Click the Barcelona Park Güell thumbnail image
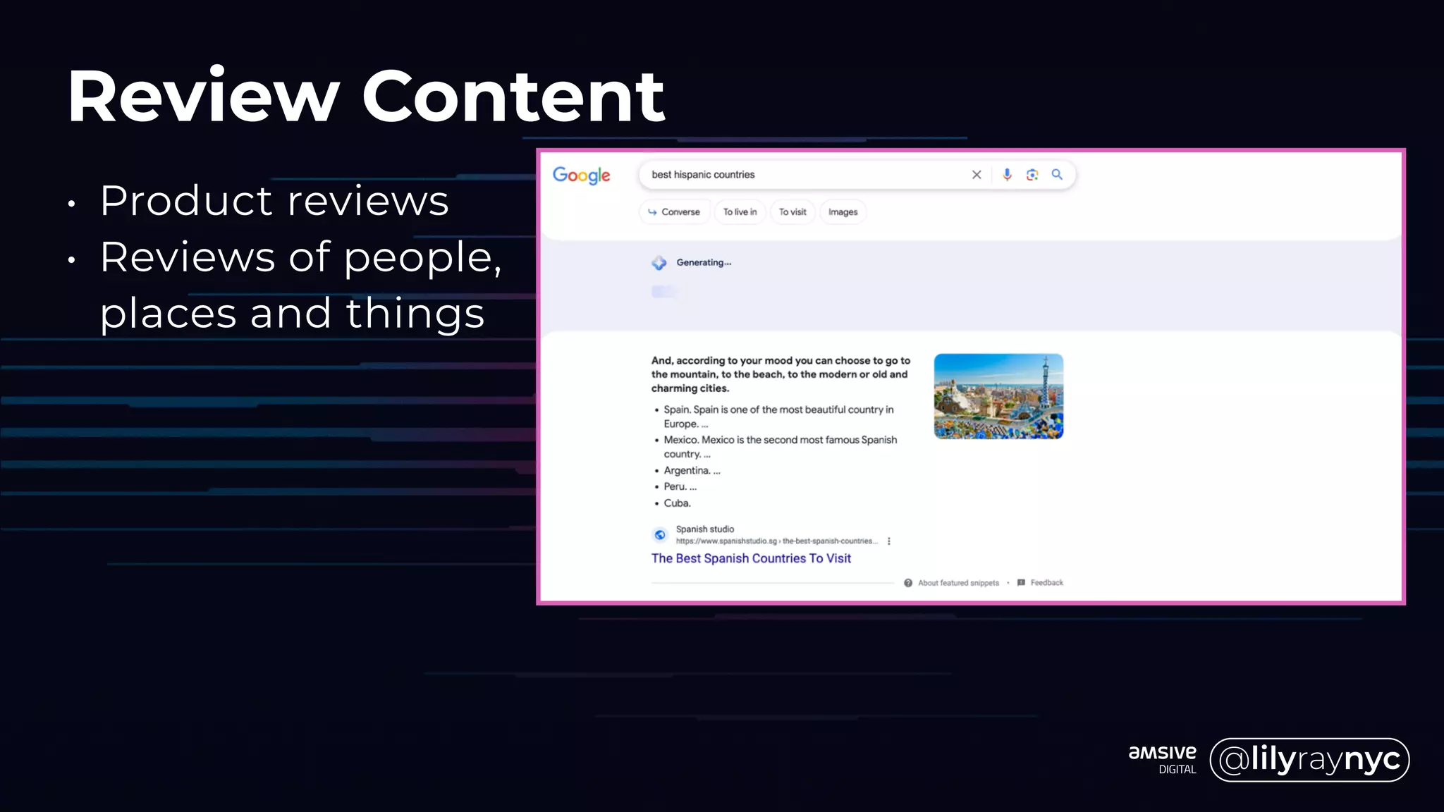The height and width of the screenshot is (812, 1444). tap(998, 396)
